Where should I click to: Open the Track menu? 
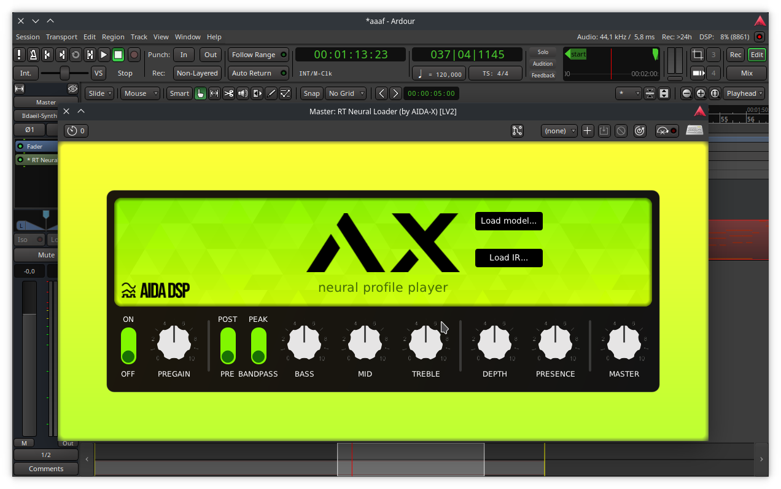(x=139, y=37)
